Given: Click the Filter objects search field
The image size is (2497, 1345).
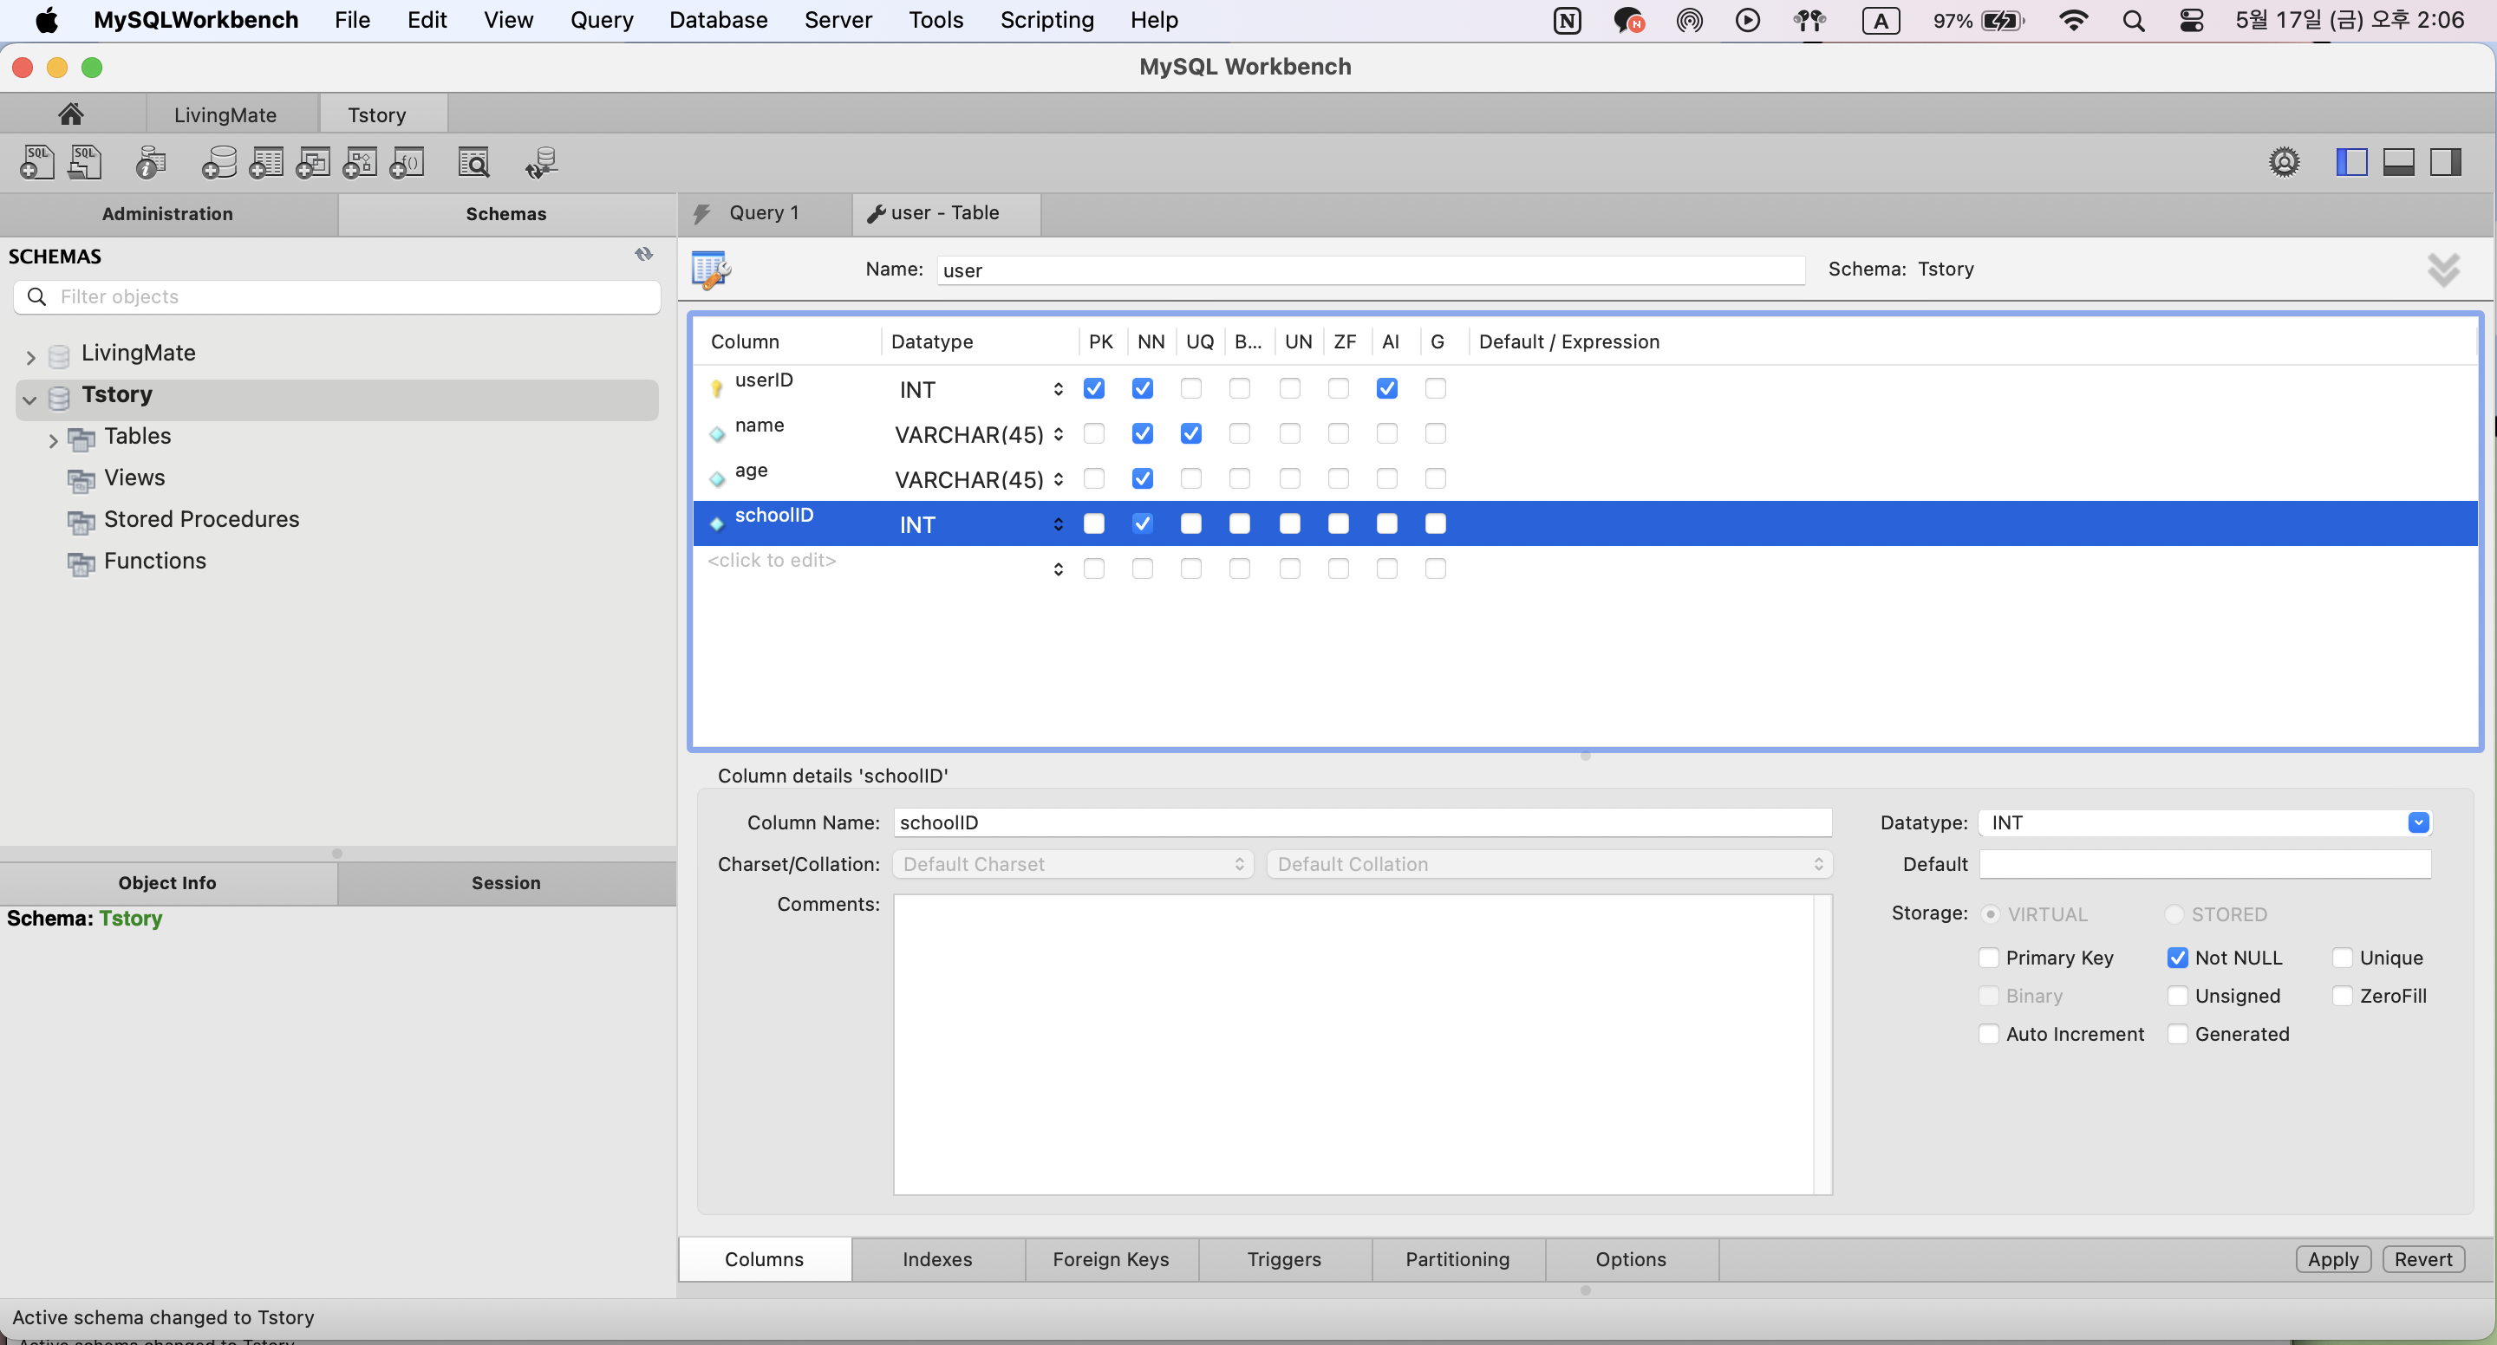Looking at the screenshot, I should point(337,296).
